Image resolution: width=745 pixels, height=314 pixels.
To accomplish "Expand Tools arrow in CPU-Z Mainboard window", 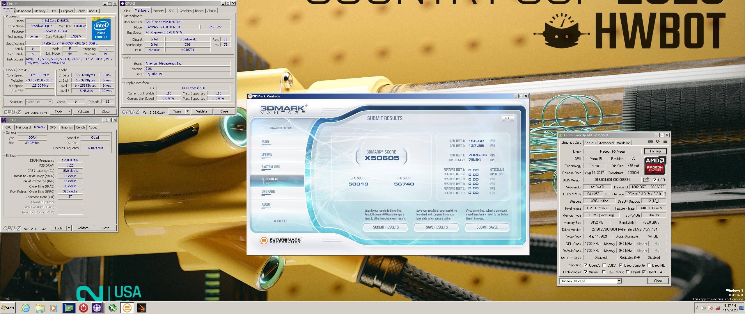I will 187,111.
